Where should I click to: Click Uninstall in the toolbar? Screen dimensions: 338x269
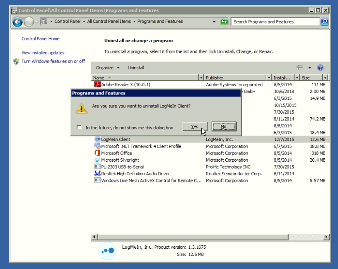click(136, 68)
